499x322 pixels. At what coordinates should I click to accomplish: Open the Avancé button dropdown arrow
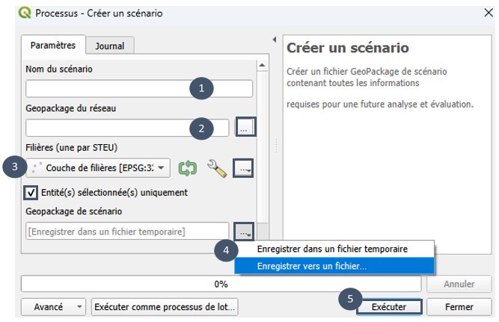coord(79,307)
